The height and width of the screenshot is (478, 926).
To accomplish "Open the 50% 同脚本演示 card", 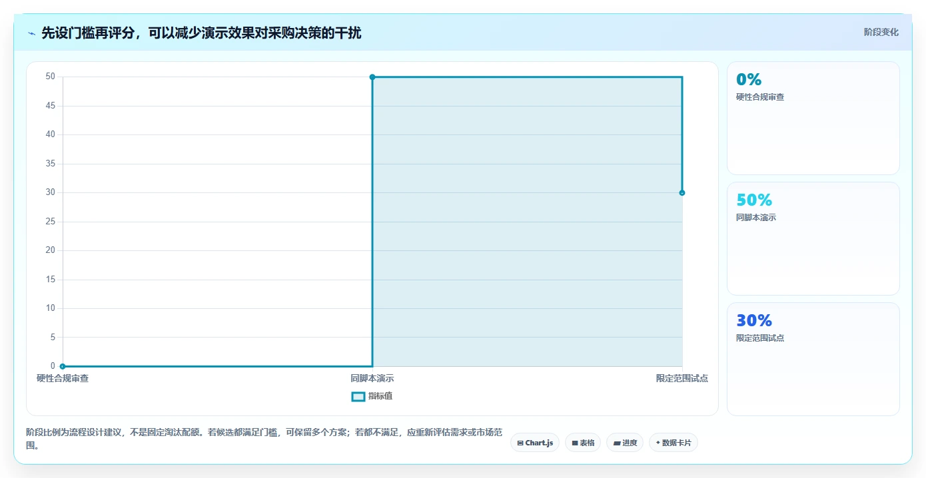I will [x=813, y=239].
